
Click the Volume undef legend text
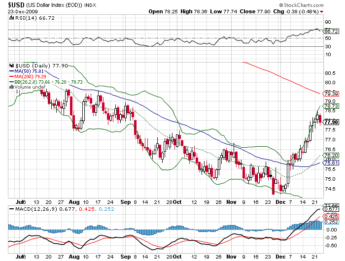[30, 87]
